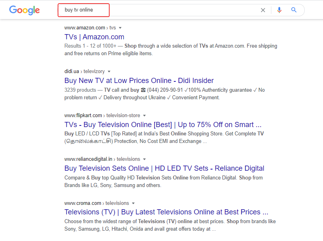Expand options for the Amazon.com result
The width and height of the screenshot is (323, 241).
(120, 28)
